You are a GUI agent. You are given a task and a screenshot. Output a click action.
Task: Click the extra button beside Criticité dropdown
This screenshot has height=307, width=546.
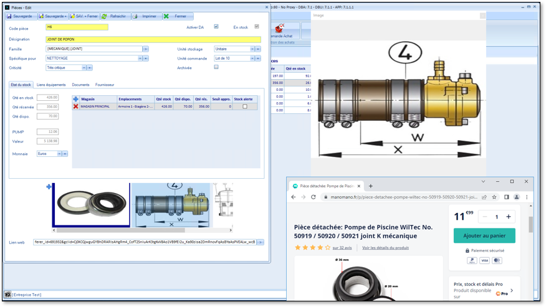[90, 68]
